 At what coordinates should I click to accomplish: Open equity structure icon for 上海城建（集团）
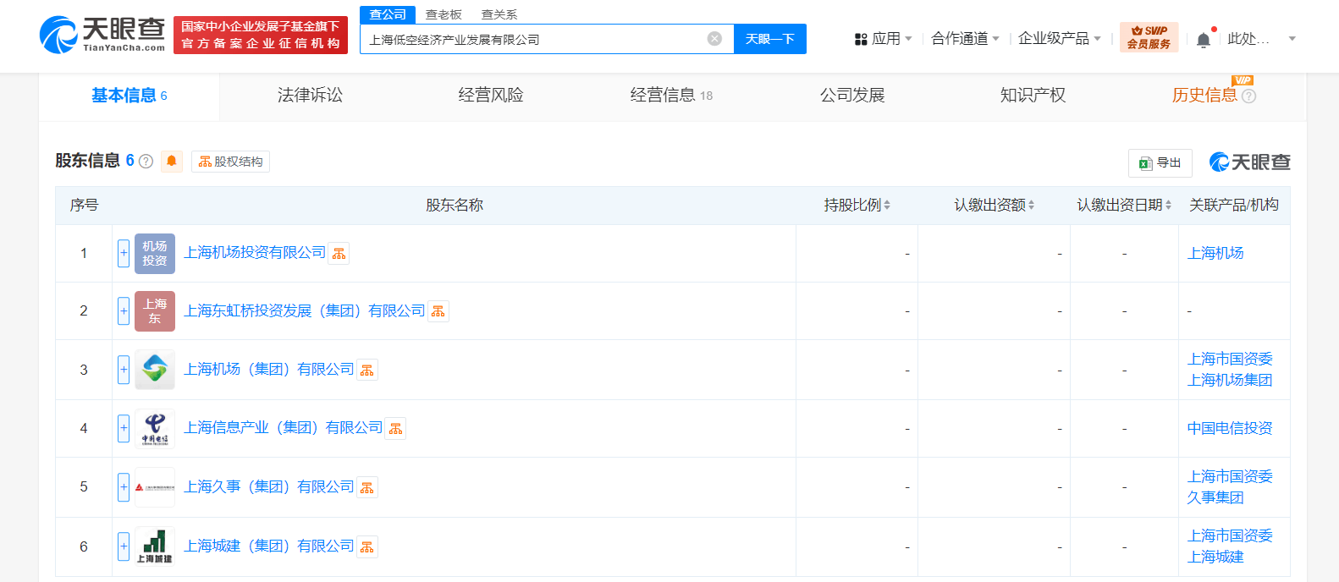366,547
